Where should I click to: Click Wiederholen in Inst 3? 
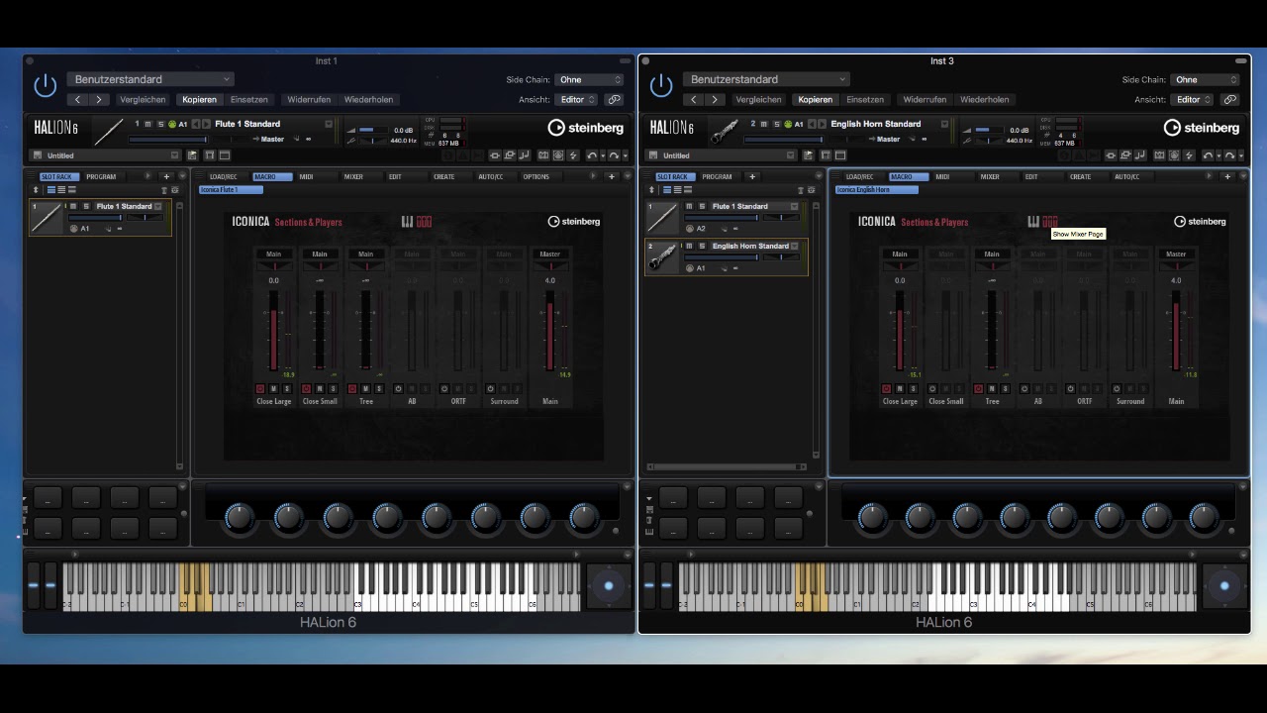point(985,99)
